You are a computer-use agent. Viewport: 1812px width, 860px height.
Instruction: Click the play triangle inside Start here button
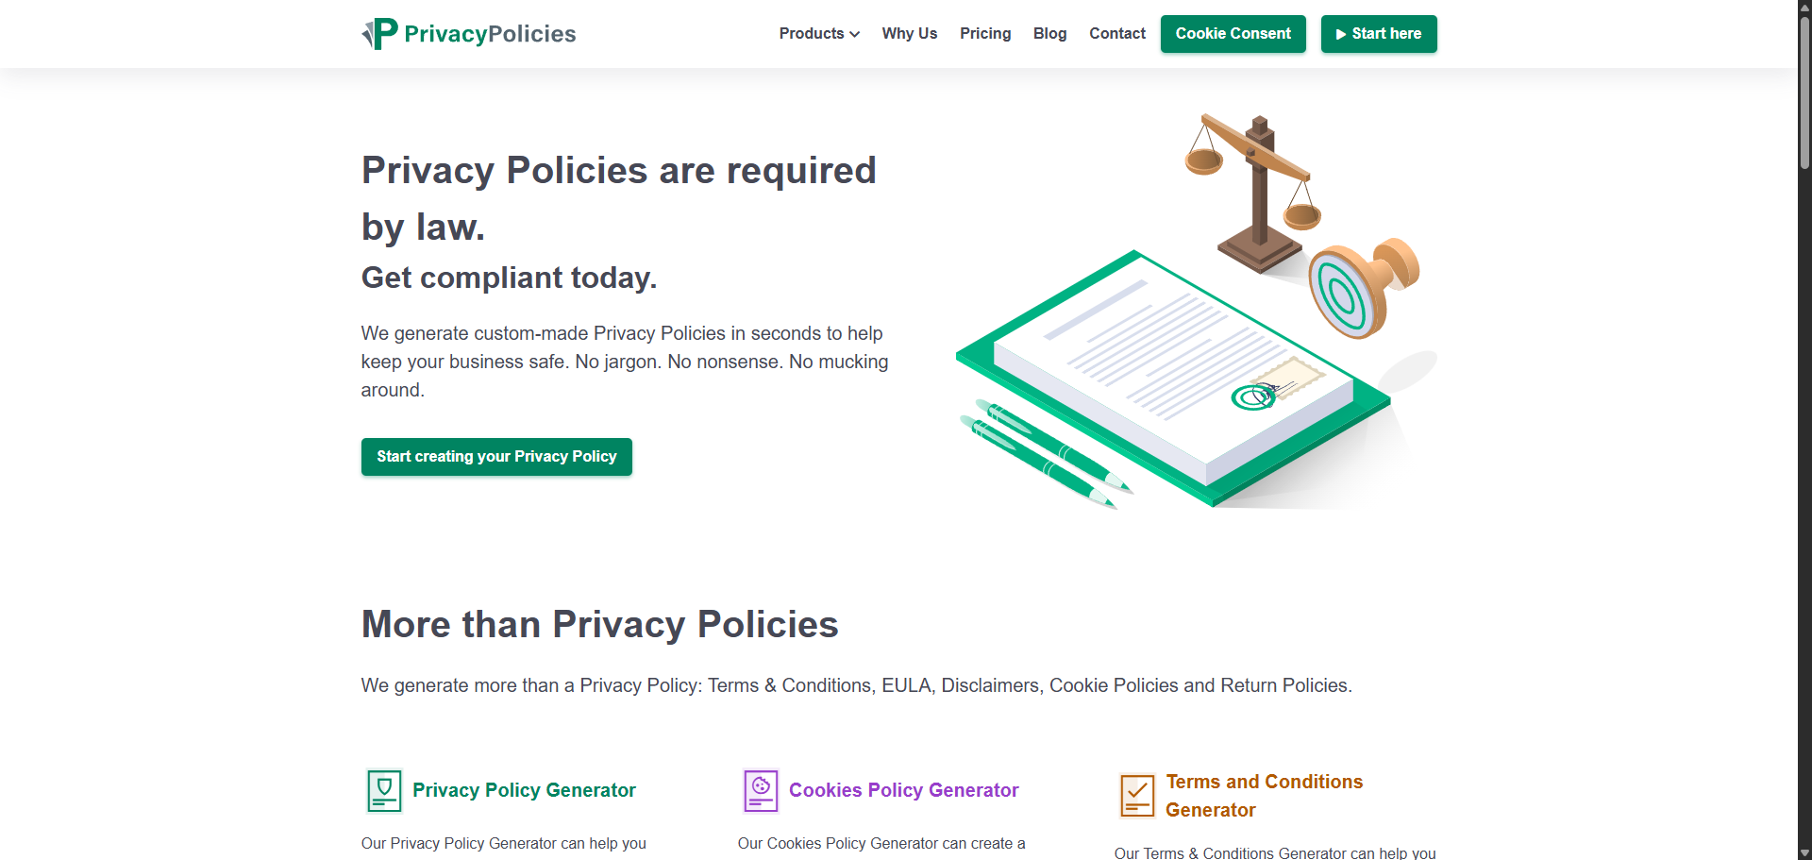[x=1343, y=34]
